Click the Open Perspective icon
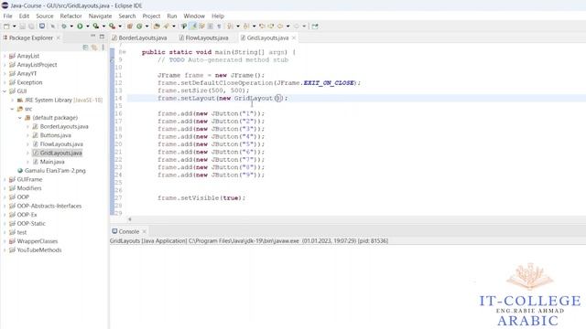The image size is (586, 329). pos(315,27)
